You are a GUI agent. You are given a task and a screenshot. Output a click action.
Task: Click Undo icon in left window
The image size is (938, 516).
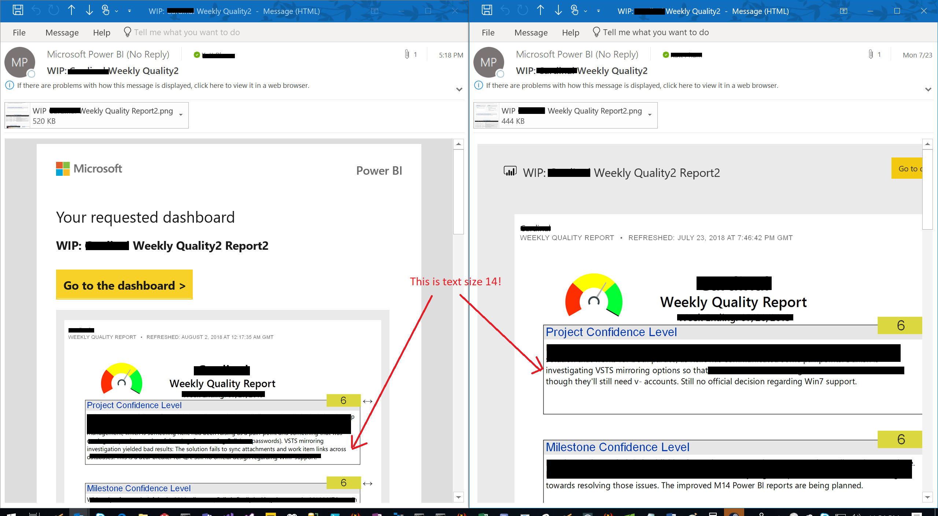pyautogui.click(x=36, y=10)
